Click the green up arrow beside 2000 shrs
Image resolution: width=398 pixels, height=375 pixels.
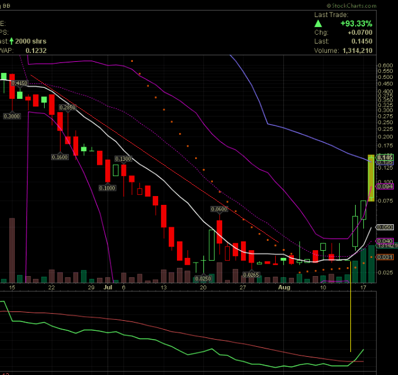coord(11,41)
